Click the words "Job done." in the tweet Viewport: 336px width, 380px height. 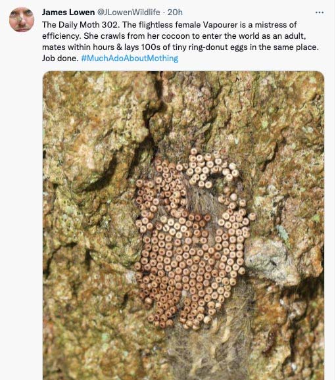point(60,58)
